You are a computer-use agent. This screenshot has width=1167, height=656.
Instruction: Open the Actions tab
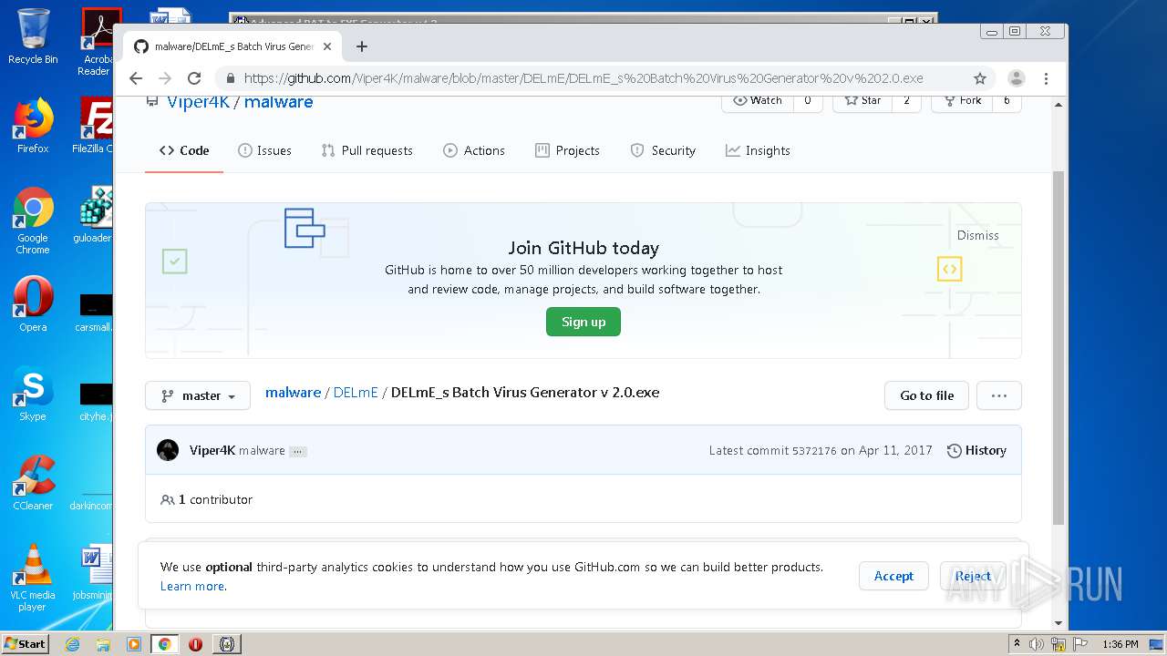coord(474,150)
